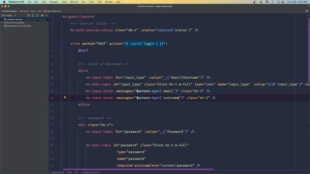Open the Code menu

tap(64, 2)
